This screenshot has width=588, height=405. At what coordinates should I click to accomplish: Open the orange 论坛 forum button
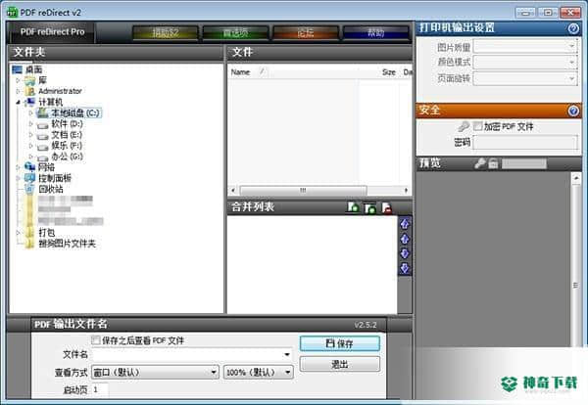306,33
